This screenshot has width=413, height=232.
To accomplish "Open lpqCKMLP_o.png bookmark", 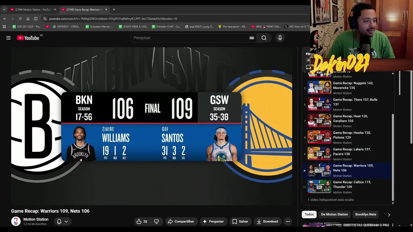I will (200, 27).
